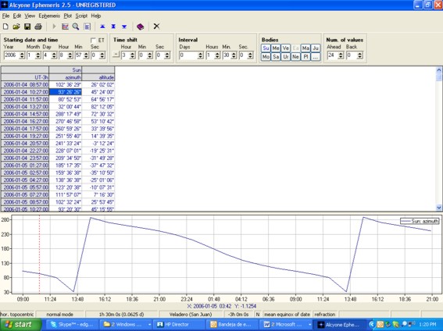This screenshot has width=443, height=331.
Task: Click the magnifying glass zoom icon
Action: pos(76,27)
